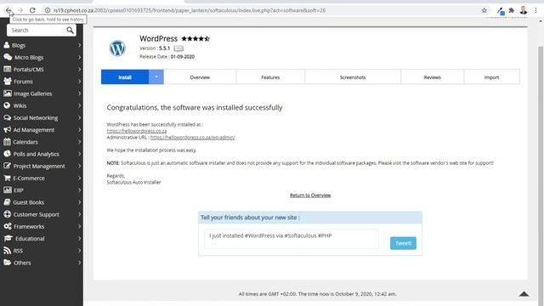The image size is (544, 306).
Task: Select the Install tab
Action: [125, 76]
